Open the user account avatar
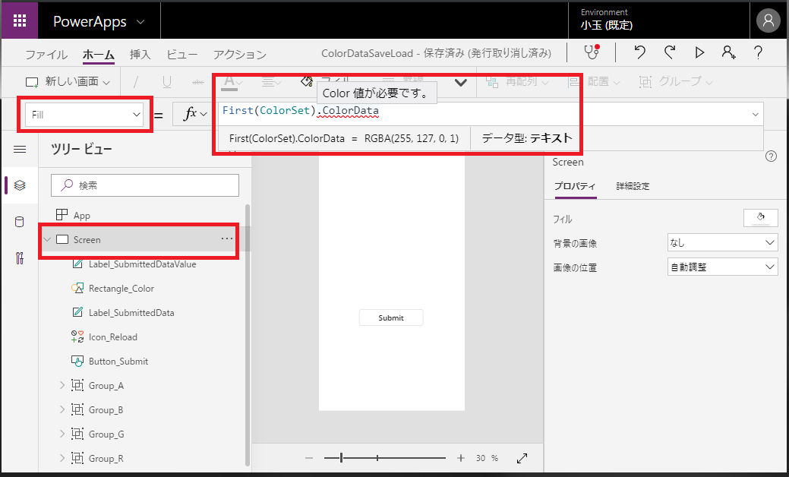Screen dimensions: 789x477 [768, 21]
